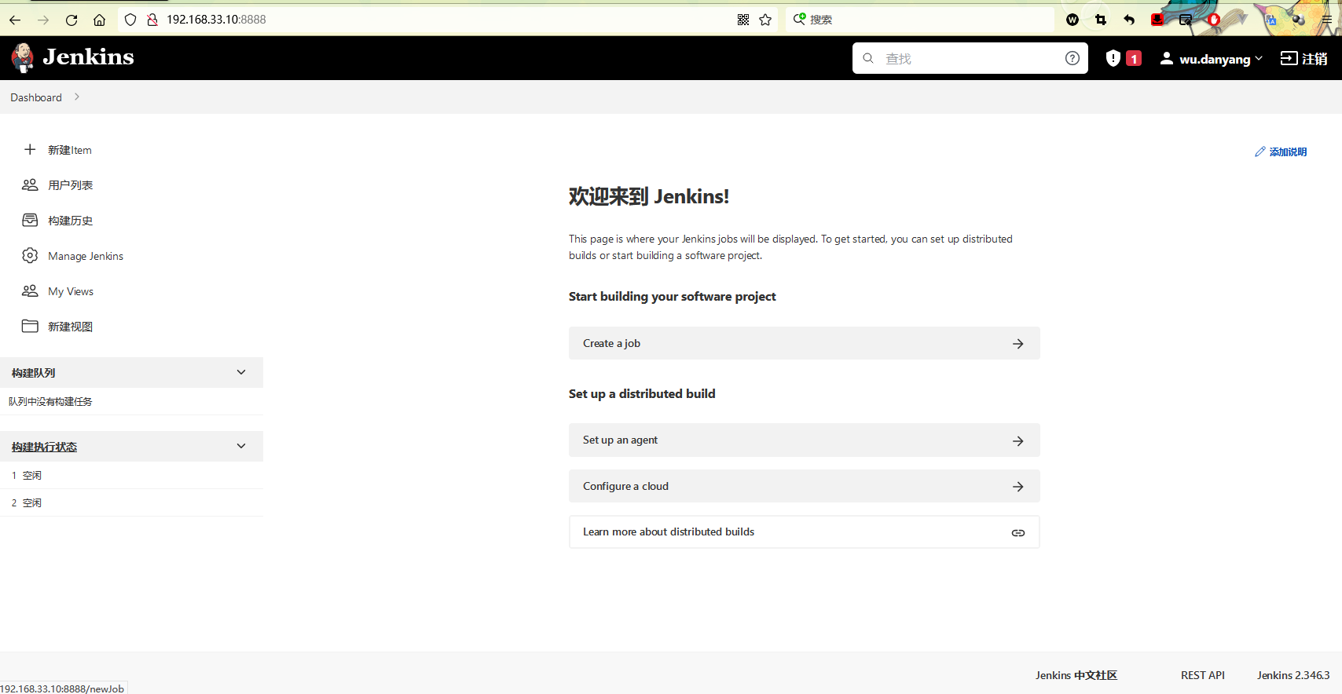1342x694 pixels.
Task: Open 用户列表 in the sidebar
Action: [x=70, y=185]
